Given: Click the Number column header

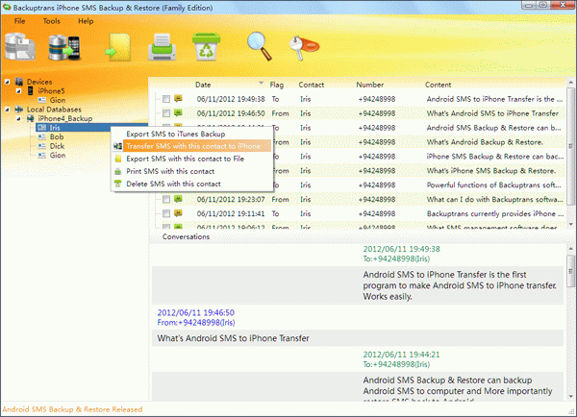Looking at the screenshot, I should pyautogui.click(x=370, y=85).
